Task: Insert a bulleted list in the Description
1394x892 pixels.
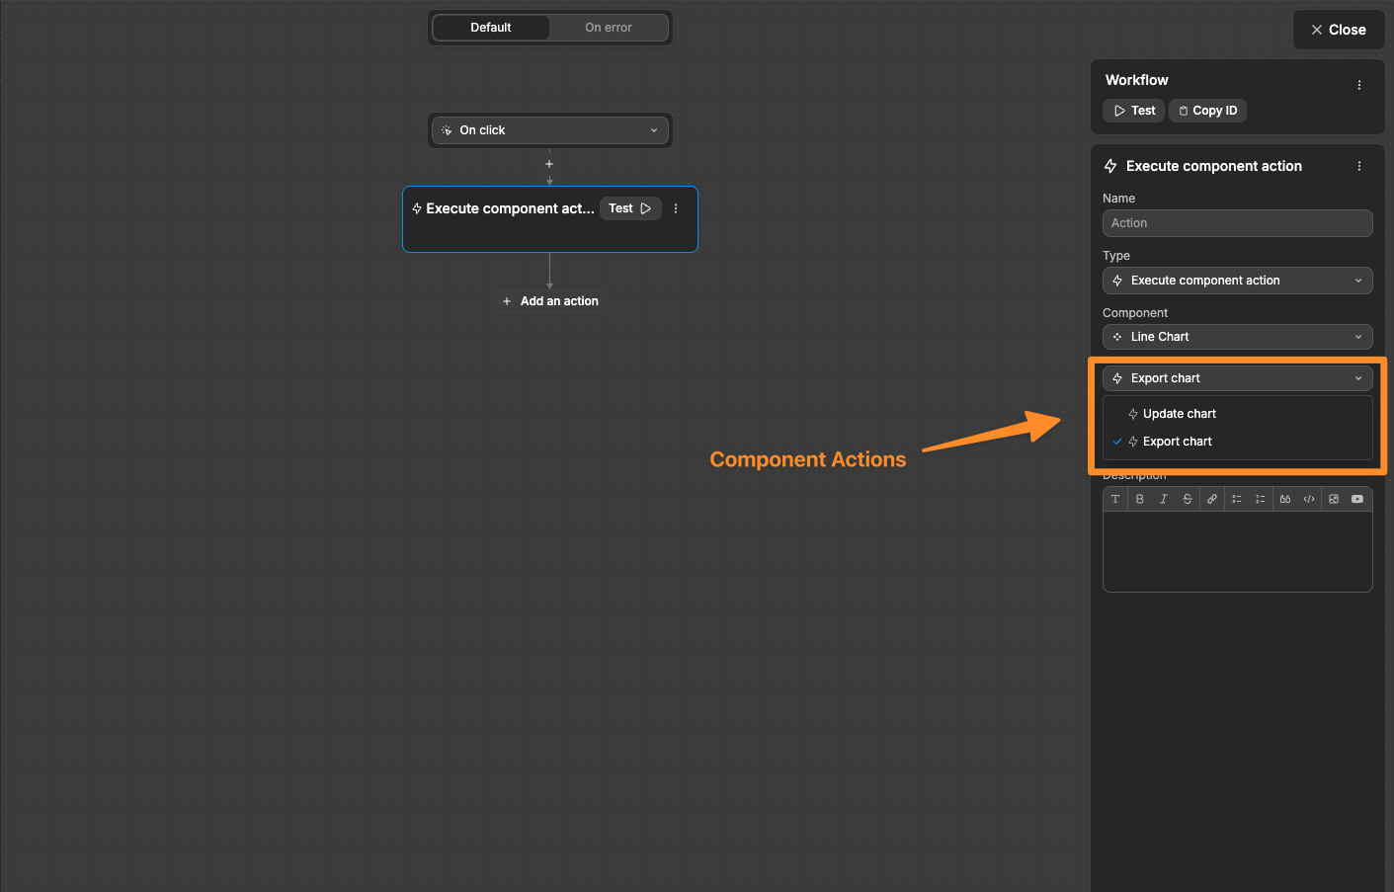Action: click(x=1236, y=499)
